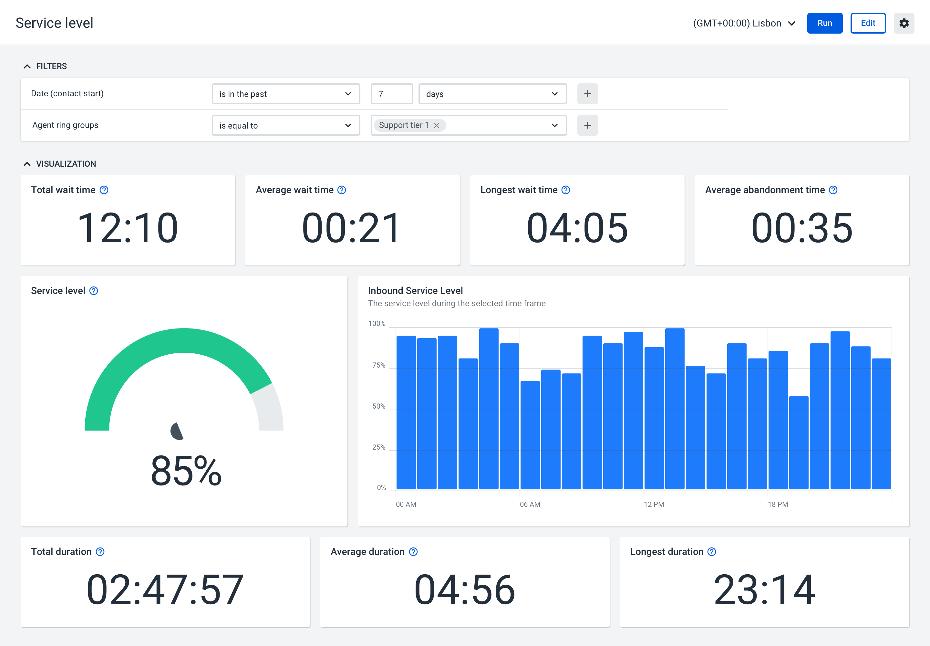Open the 'is equal to' operator dropdown
Screen dimensions: 930x646
point(286,125)
